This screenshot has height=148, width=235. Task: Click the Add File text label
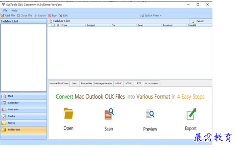point(10,15)
